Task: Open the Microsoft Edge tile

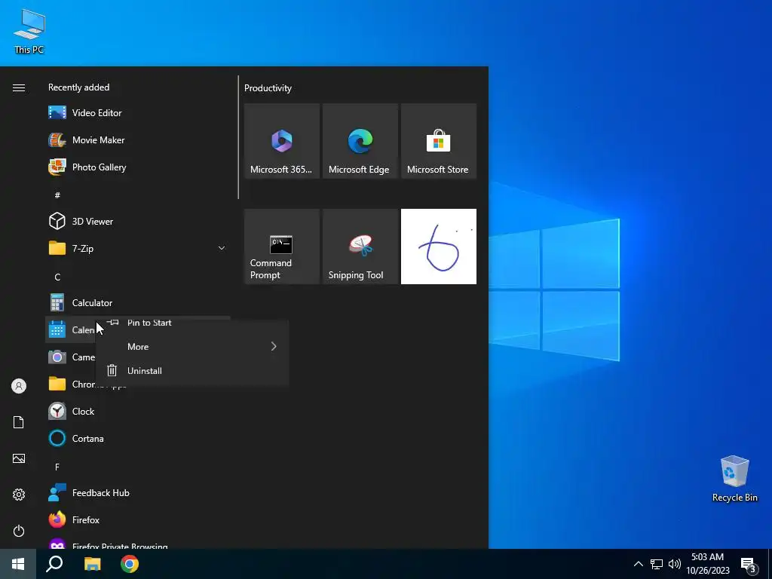Action: [x=360, y=141]
